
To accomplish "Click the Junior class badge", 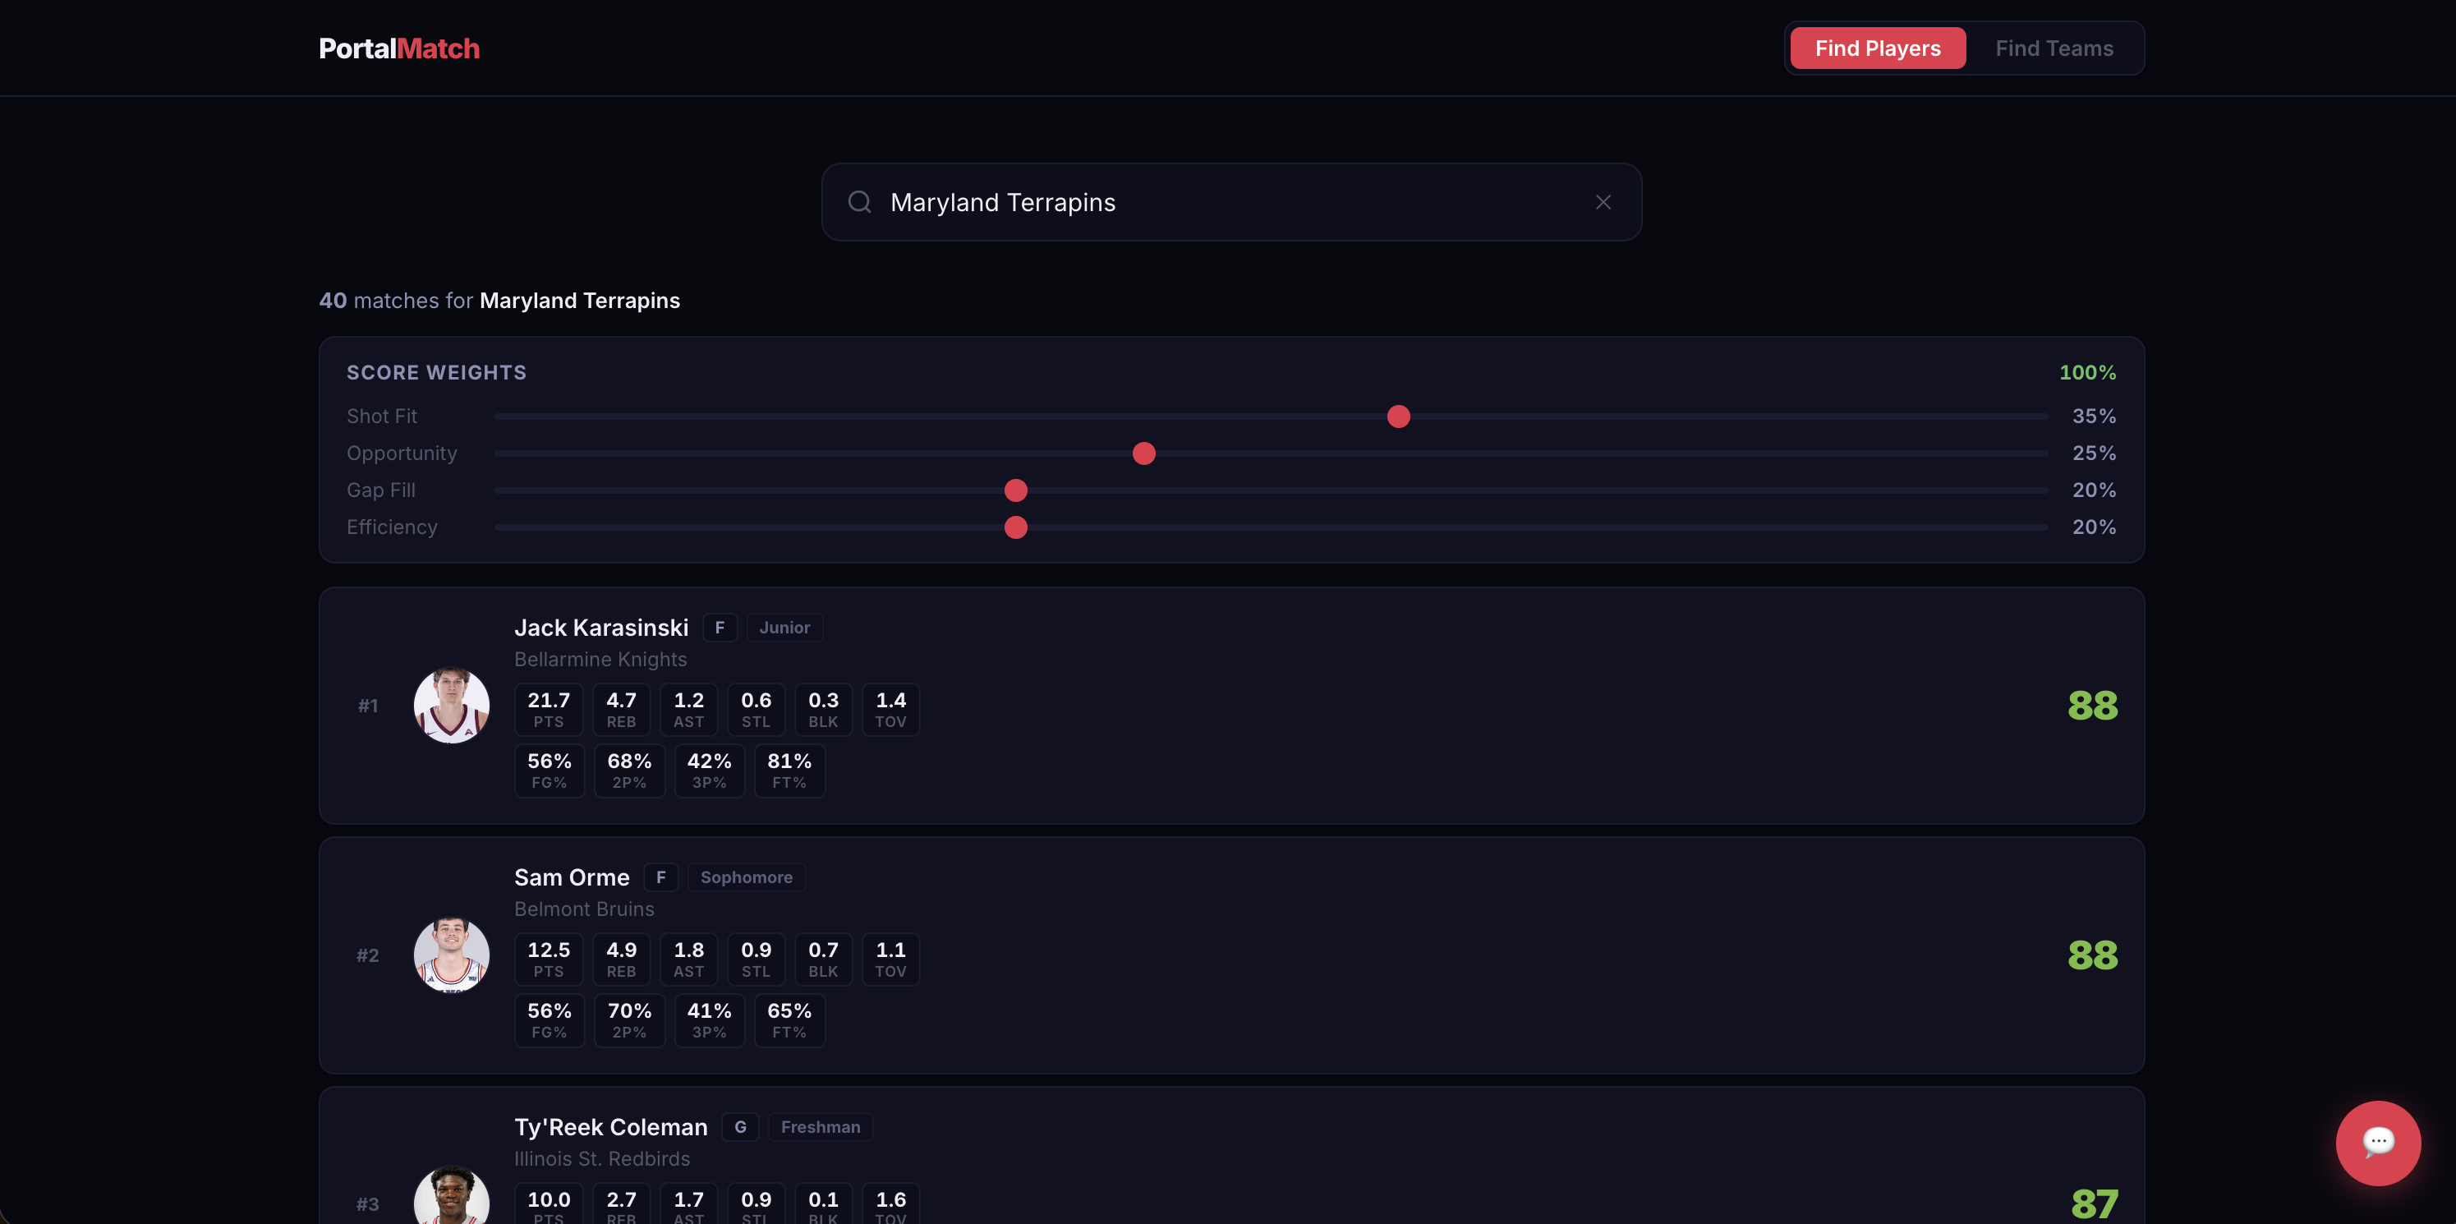I will (x=784, y=628).
